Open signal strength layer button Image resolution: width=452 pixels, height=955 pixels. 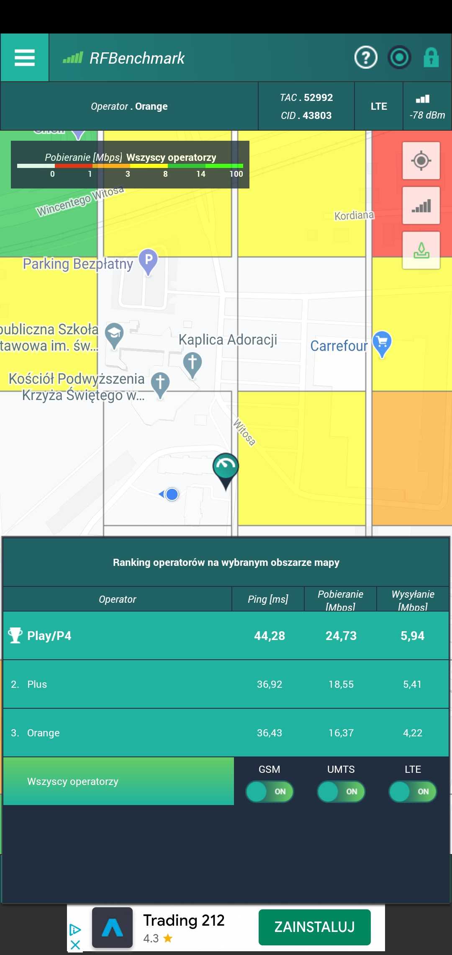421,206
